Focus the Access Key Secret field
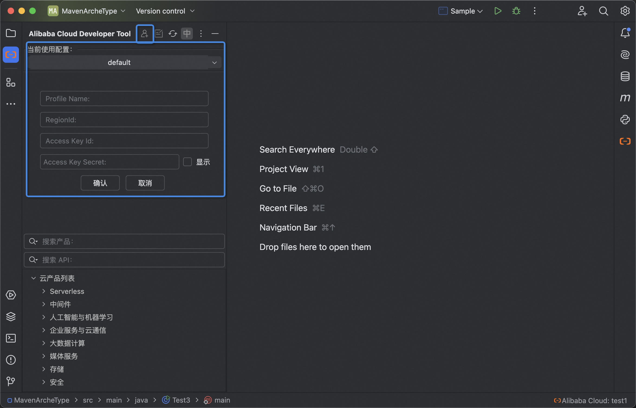 click(110, 162)
